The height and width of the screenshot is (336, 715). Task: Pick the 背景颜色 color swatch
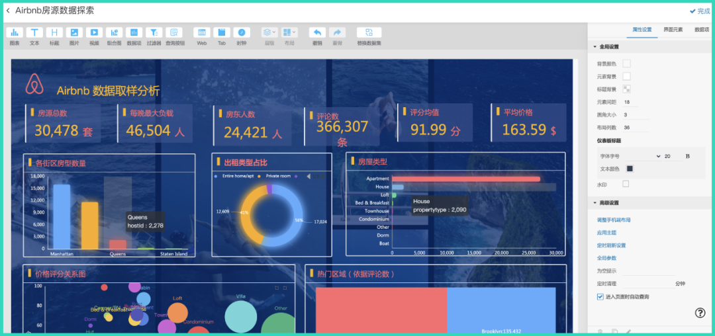tap(626, 63)
